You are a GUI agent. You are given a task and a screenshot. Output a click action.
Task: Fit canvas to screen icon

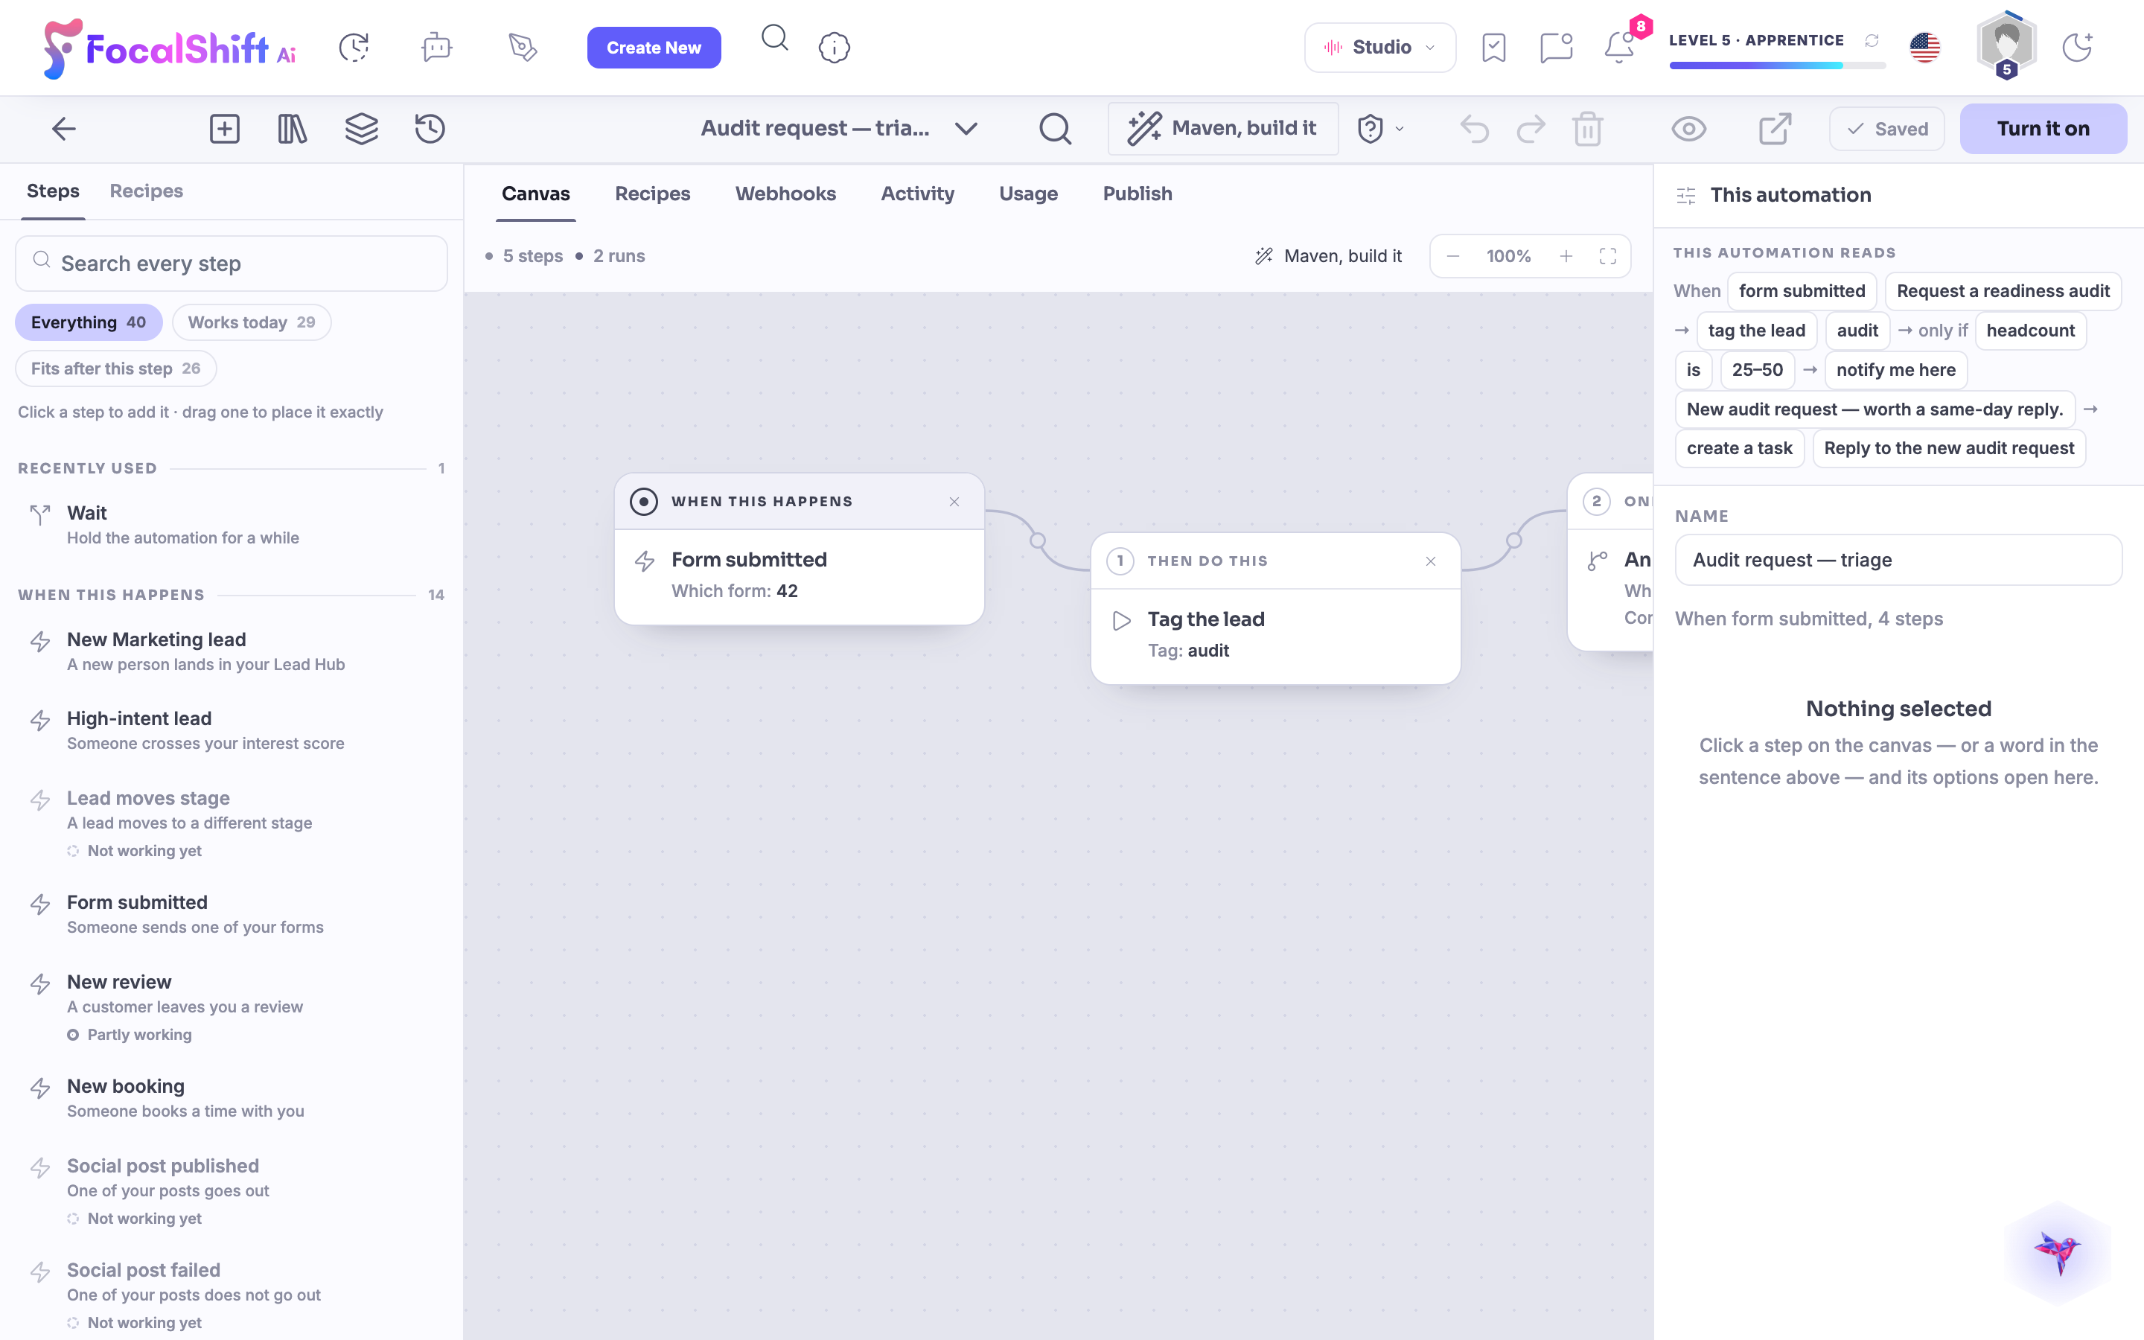1608,256
